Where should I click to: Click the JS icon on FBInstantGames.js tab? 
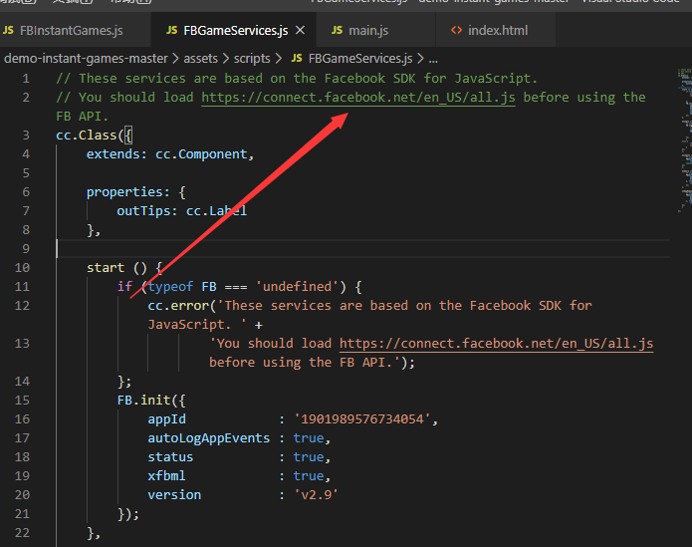pyautogui.click(x=8, y=30)
